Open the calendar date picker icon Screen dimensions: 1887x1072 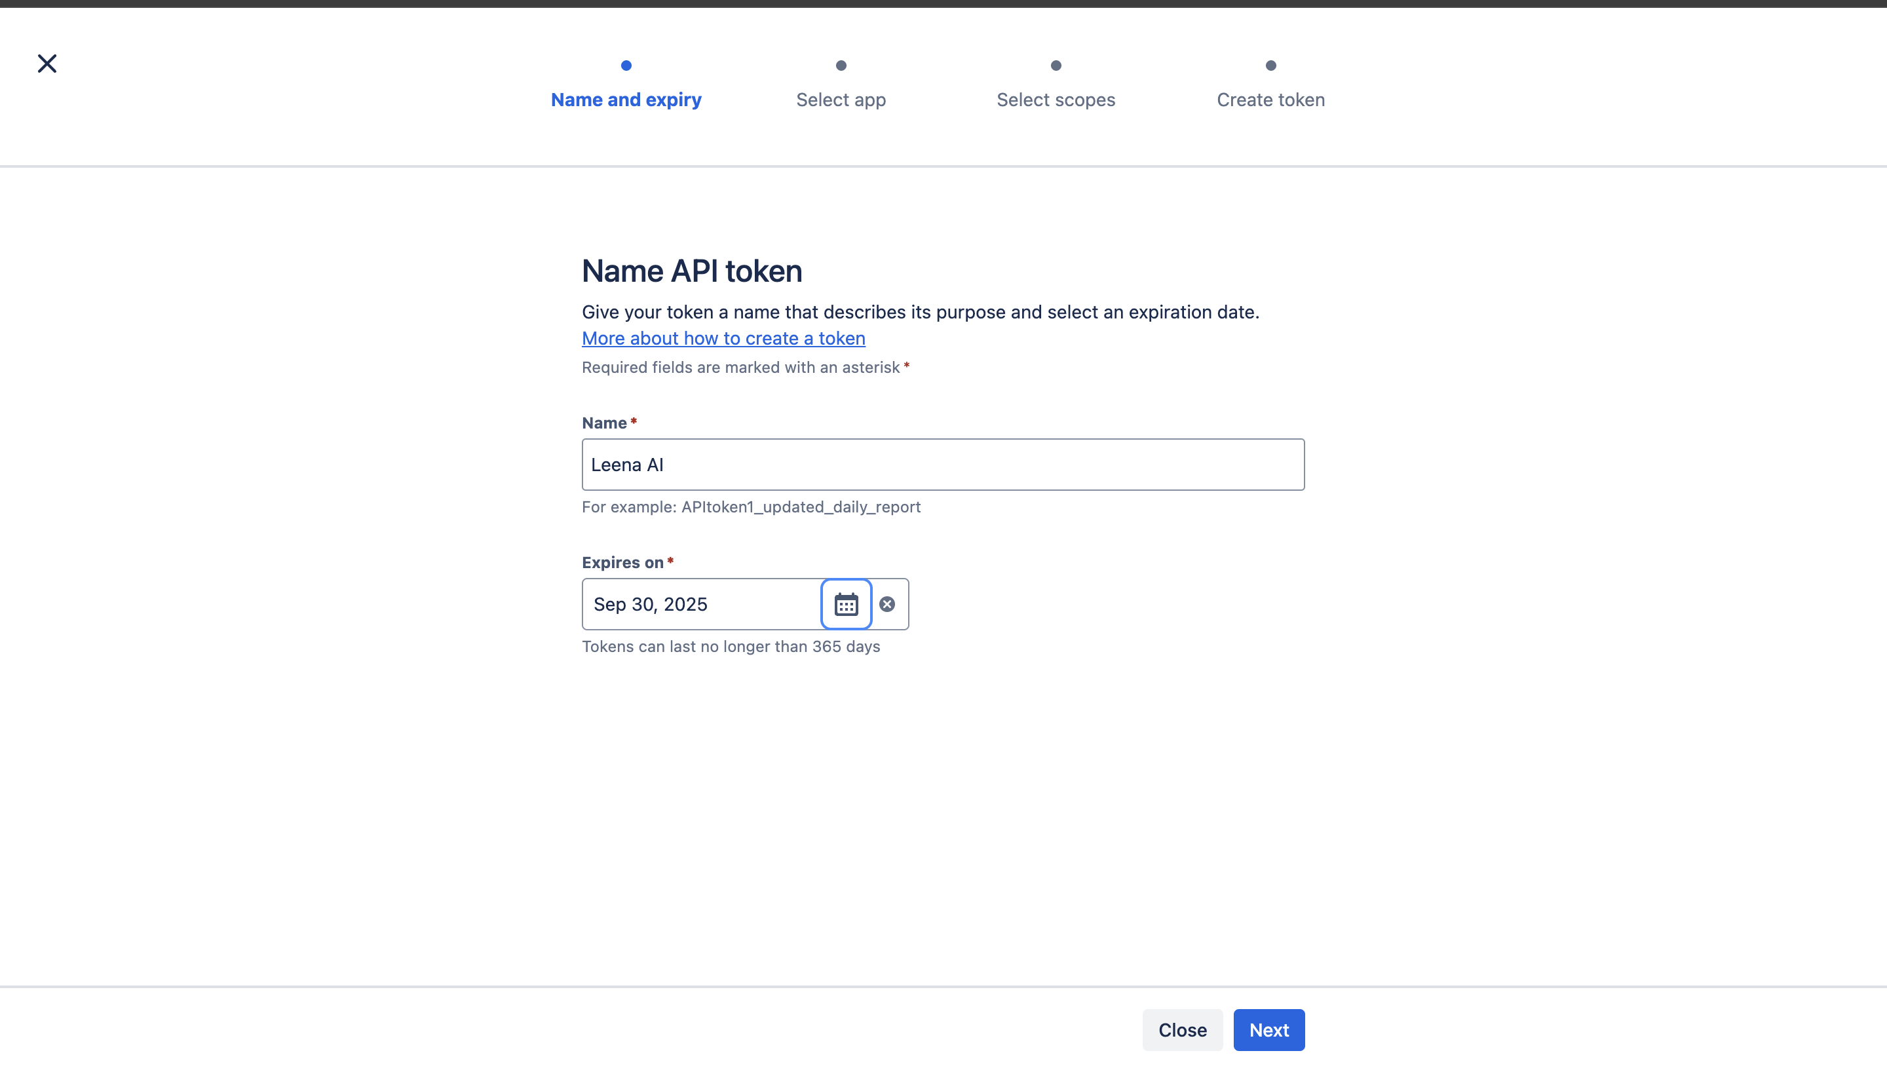(846, 604)
